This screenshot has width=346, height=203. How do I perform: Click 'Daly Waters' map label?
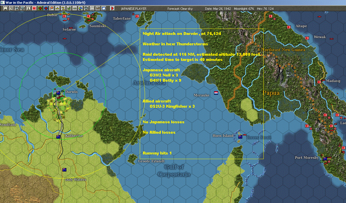(x=76, y=179)
